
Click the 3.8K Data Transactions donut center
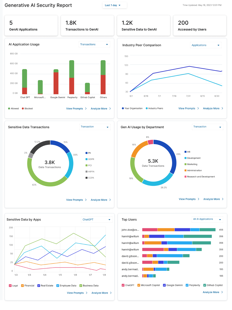[x=50, y=164]
